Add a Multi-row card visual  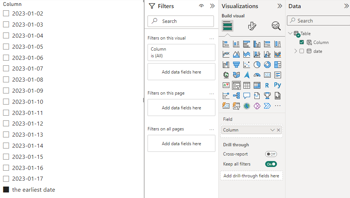[x=278, y=75]
